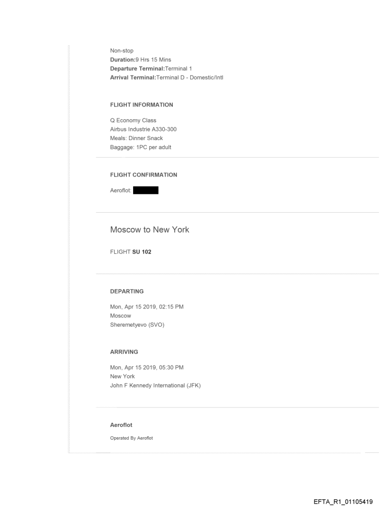Click the FLIGHT INFORMATION section heading
385x506 pixels.
coord(142,105)
